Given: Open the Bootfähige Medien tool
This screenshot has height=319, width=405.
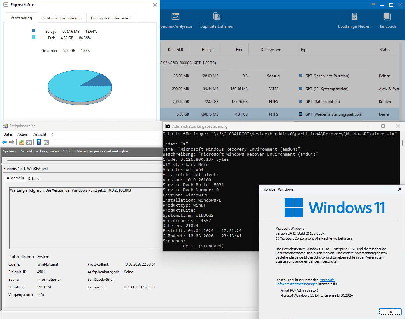Looking at the screenshot, I should pyautogui.click(x=354, y=21).
